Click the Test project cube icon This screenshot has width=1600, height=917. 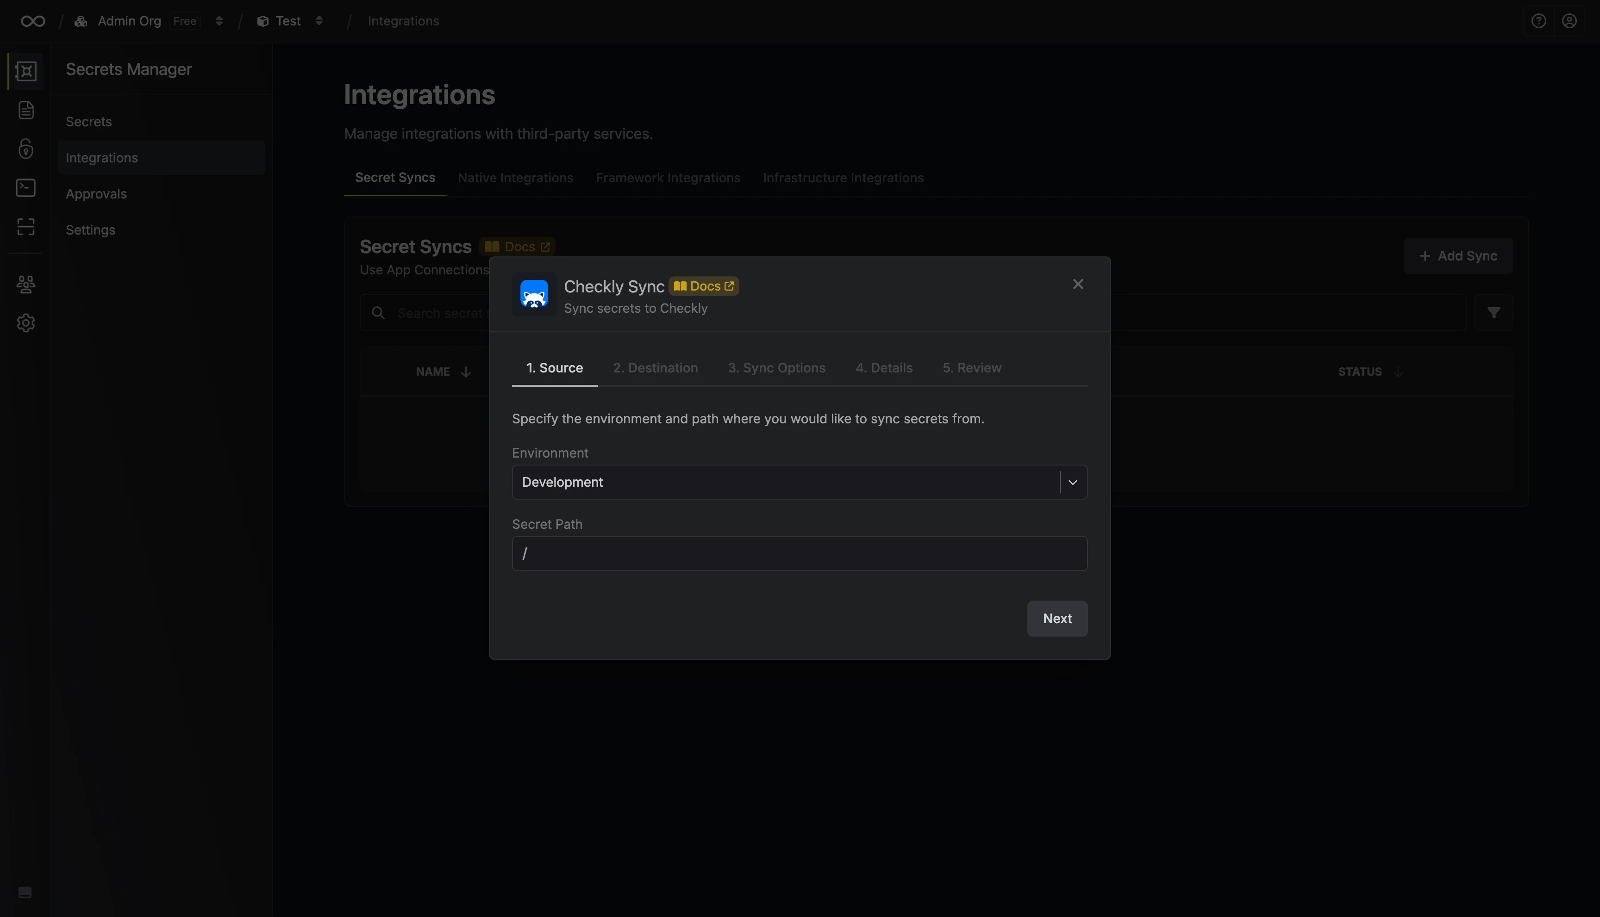click(263, 21)
